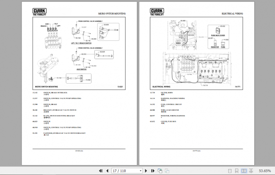Click the electrical wiring diagram
Screen dimensions: 275x175
197,53
